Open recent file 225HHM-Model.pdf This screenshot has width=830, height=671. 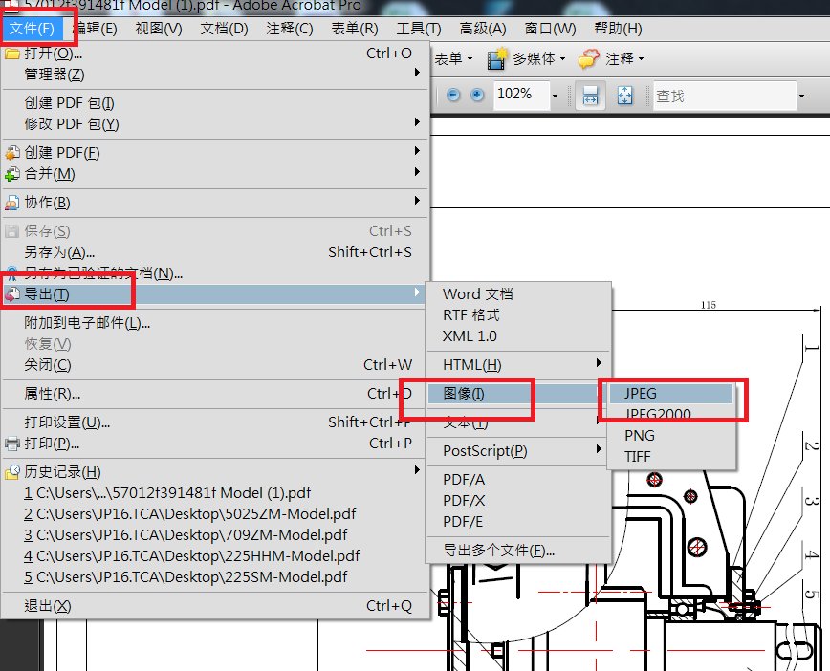coord(214,556)
